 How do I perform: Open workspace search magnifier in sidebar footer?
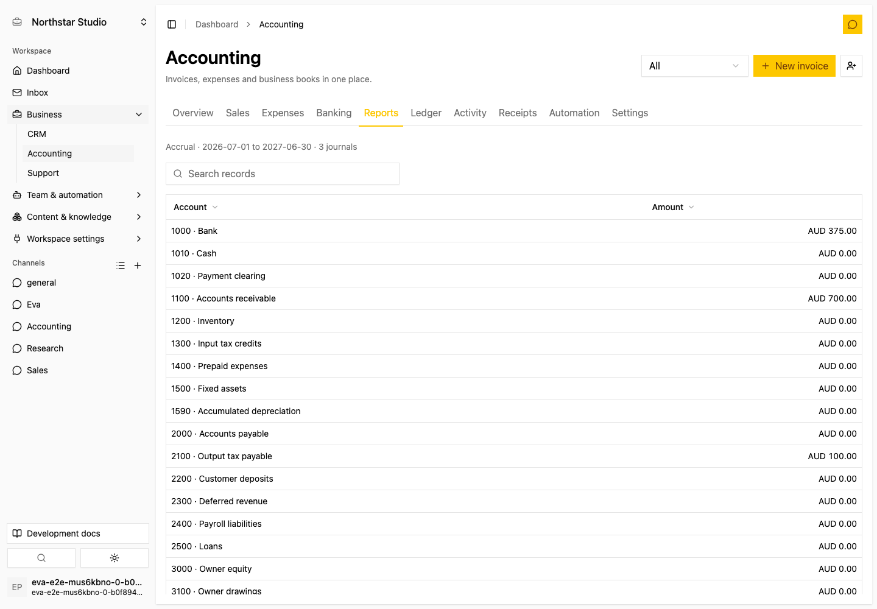click(x=41, y=558)
